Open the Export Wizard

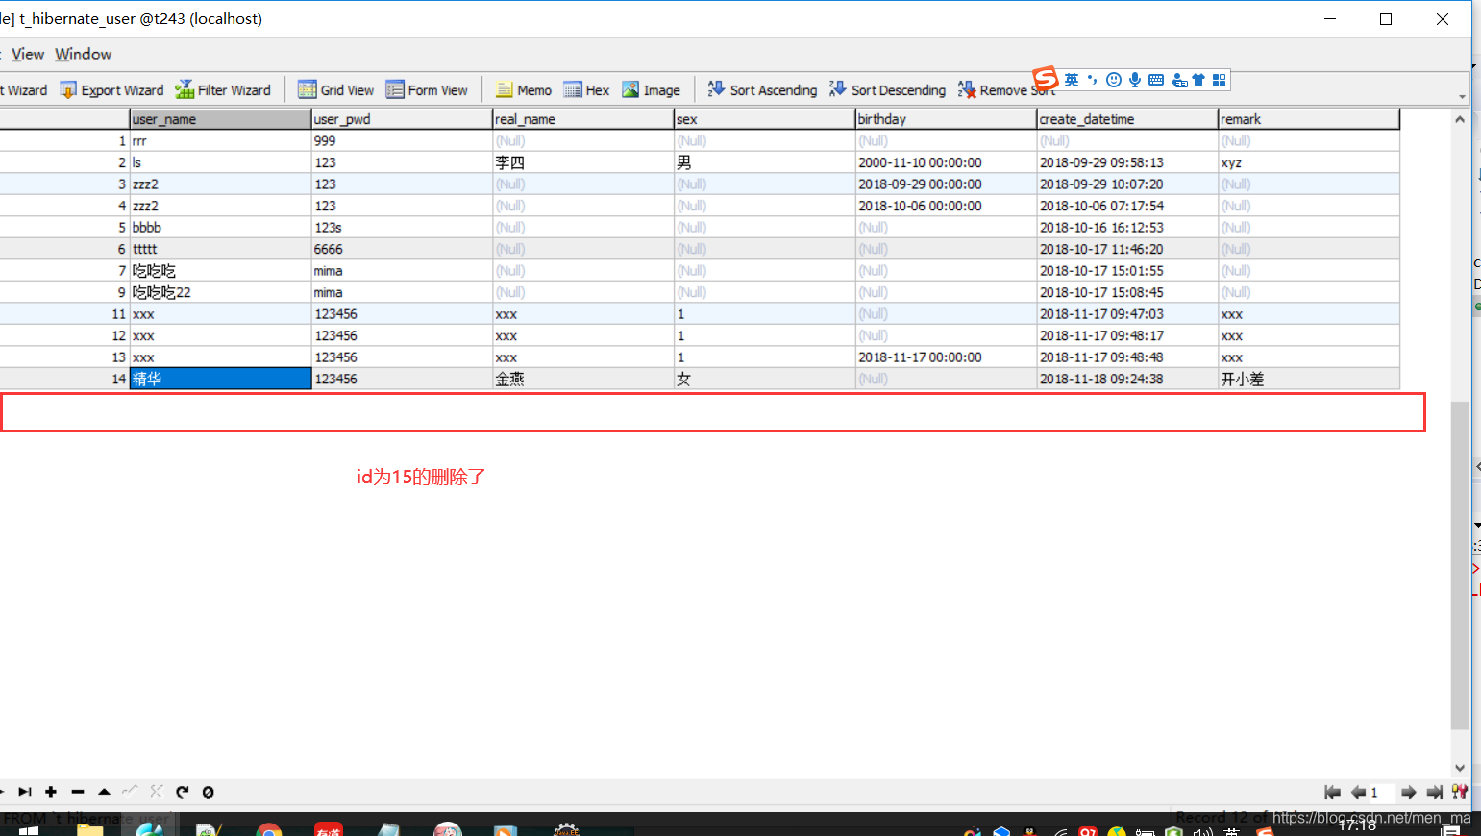tap(111, 90)
